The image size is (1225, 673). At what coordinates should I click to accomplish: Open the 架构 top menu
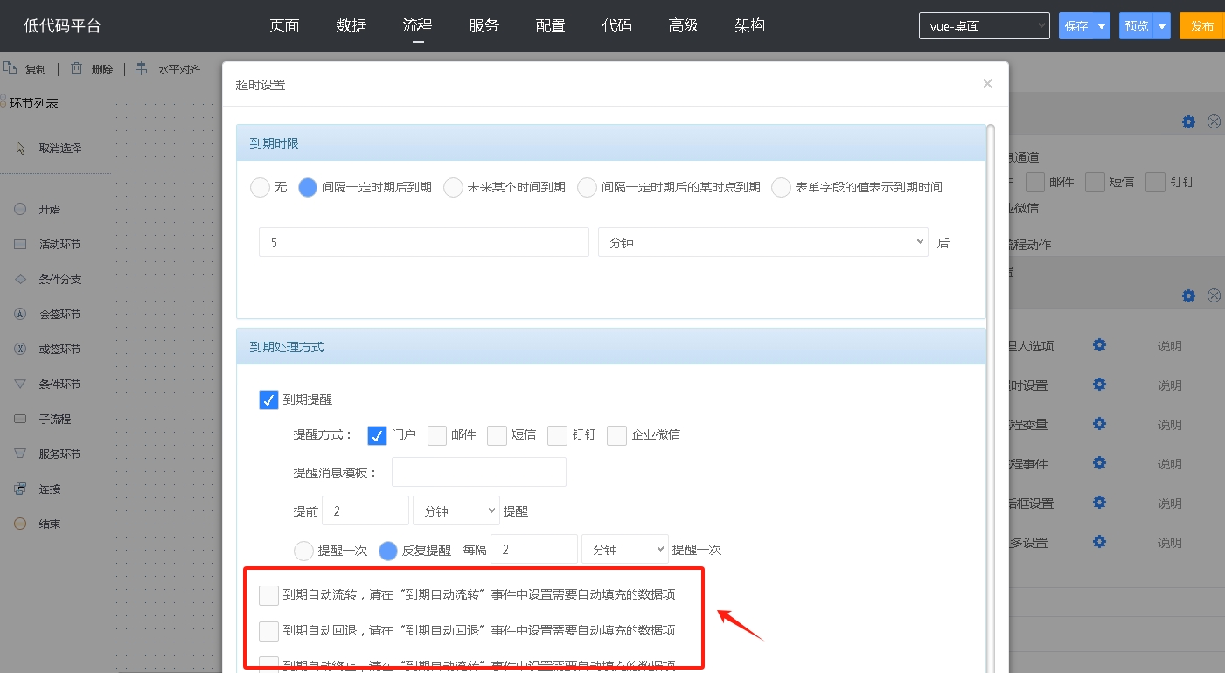point(749,25)
